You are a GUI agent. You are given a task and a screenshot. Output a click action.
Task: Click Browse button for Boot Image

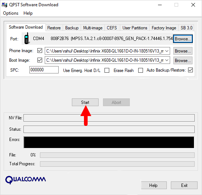click(x=183, y=60)
